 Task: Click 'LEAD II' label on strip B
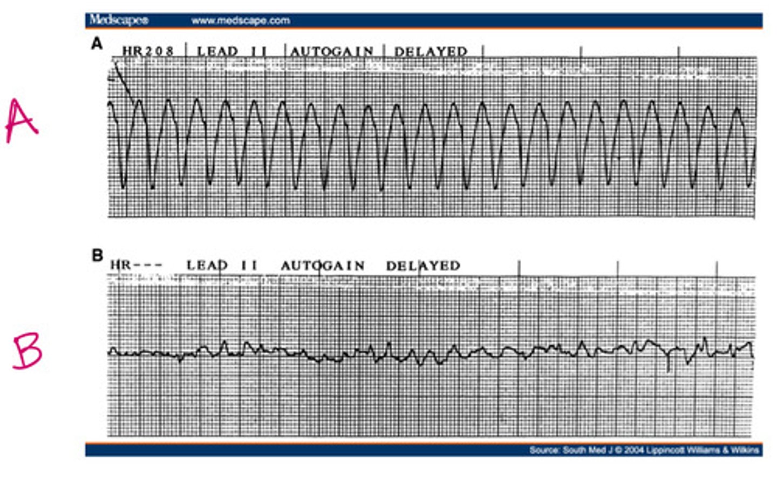[x=222, y=266]
